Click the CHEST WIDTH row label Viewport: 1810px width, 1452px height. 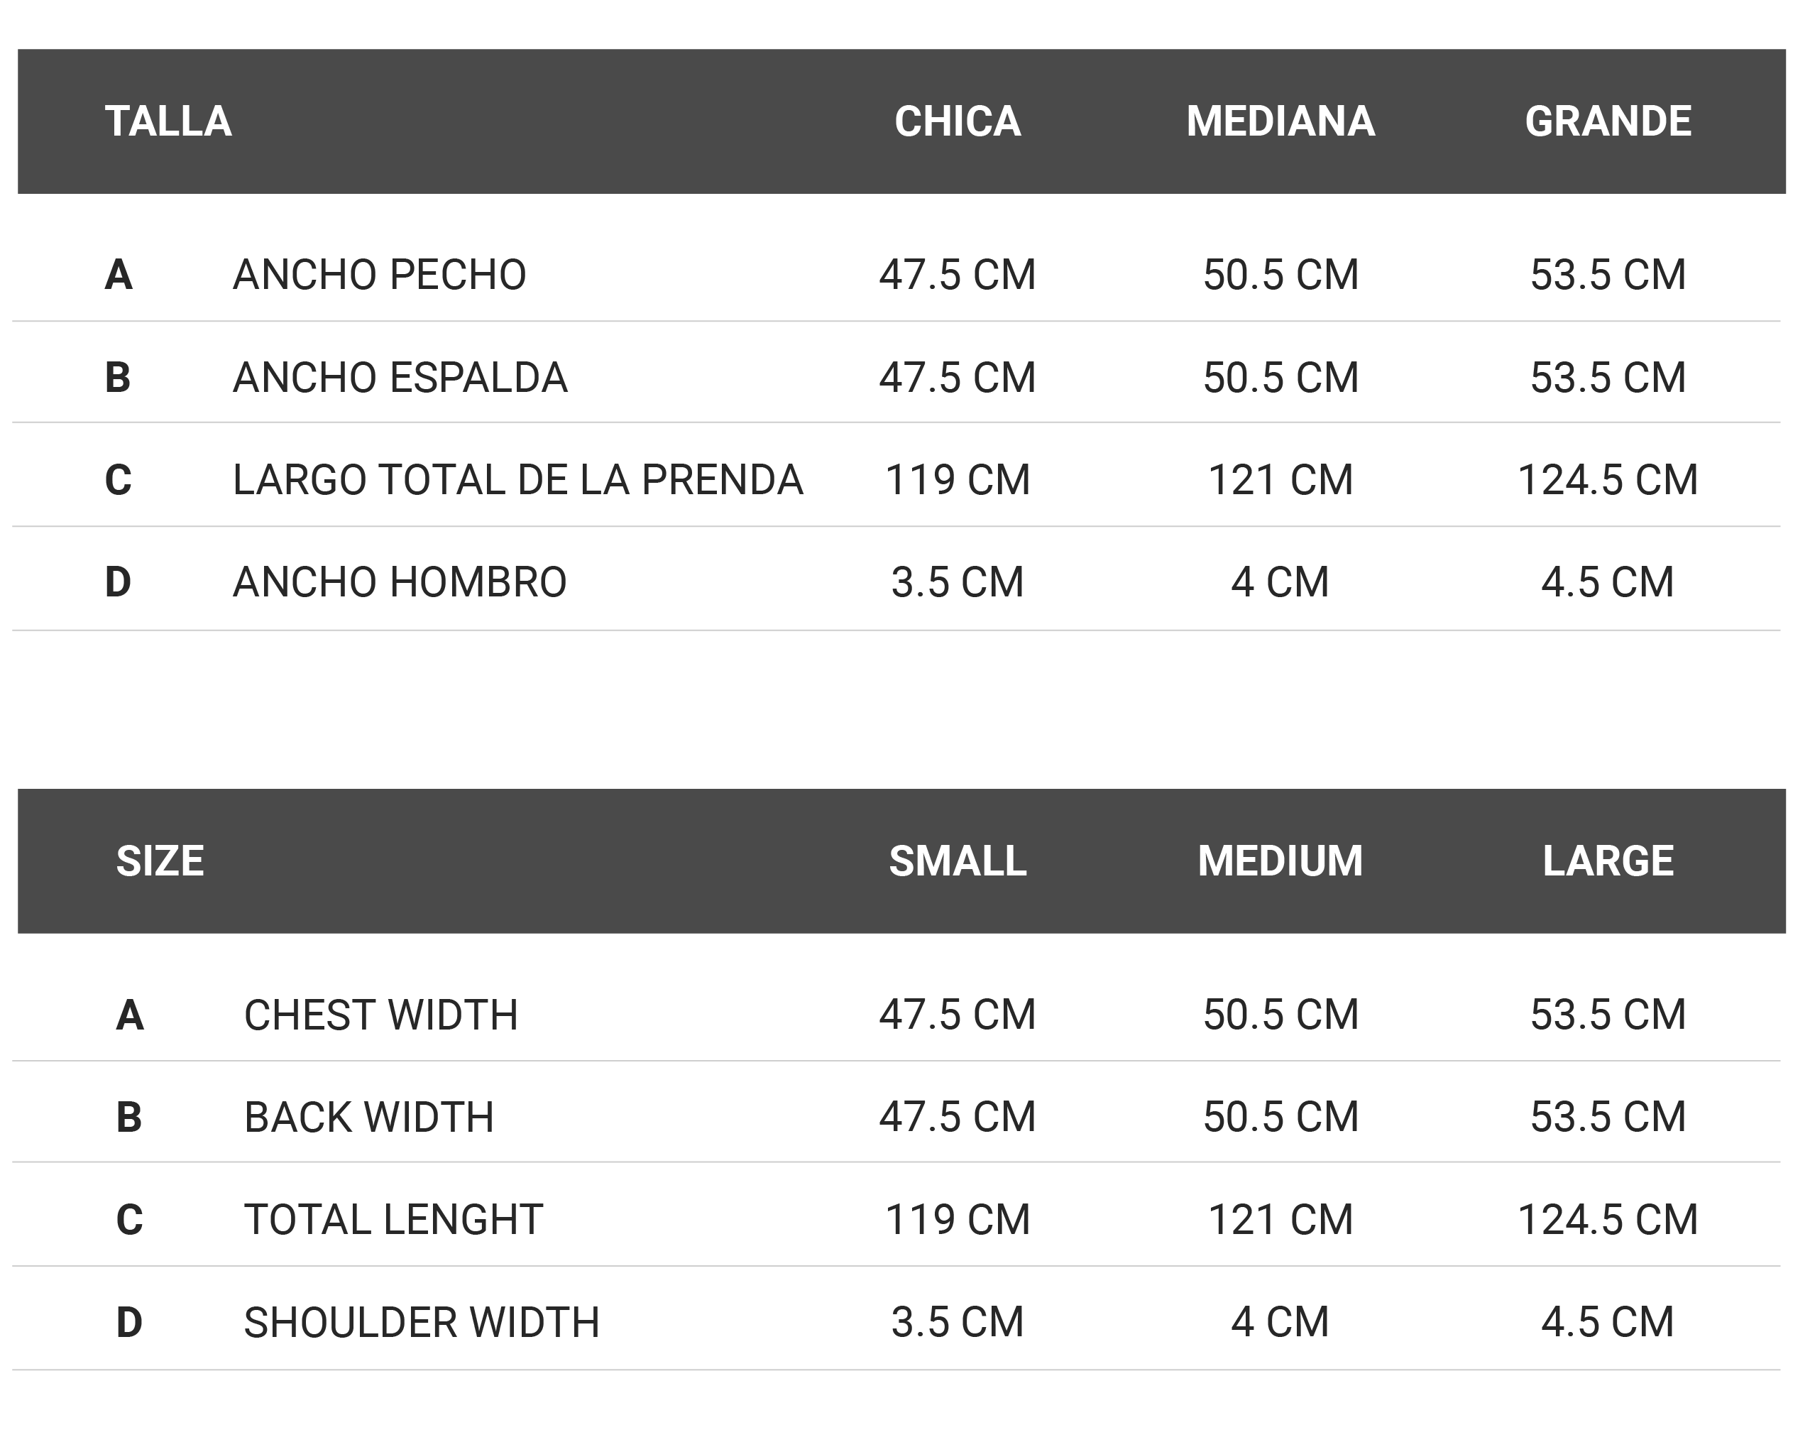(x=381, y=1015)
